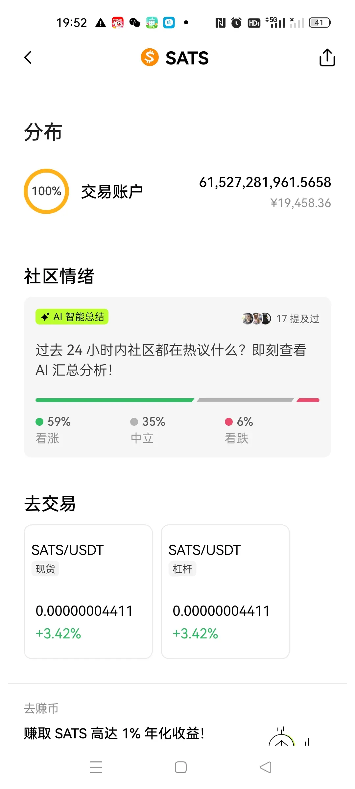Image resolution: width=355 pixels, height=789 pixels.
Task: Tap the orange SATS coin logo
Action: 150,57
